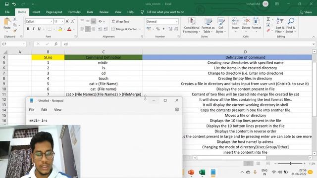The width and height of the screenshot is (317, 178).
Task: Open Excel from the taskbar
Action: coord(202,172)
